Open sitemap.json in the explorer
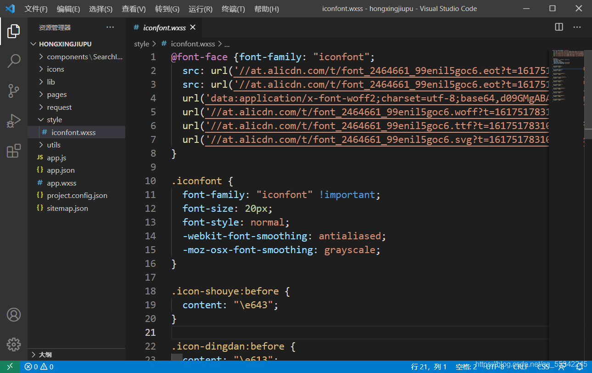This screenshot has width=592, height=373. (76, 209)
